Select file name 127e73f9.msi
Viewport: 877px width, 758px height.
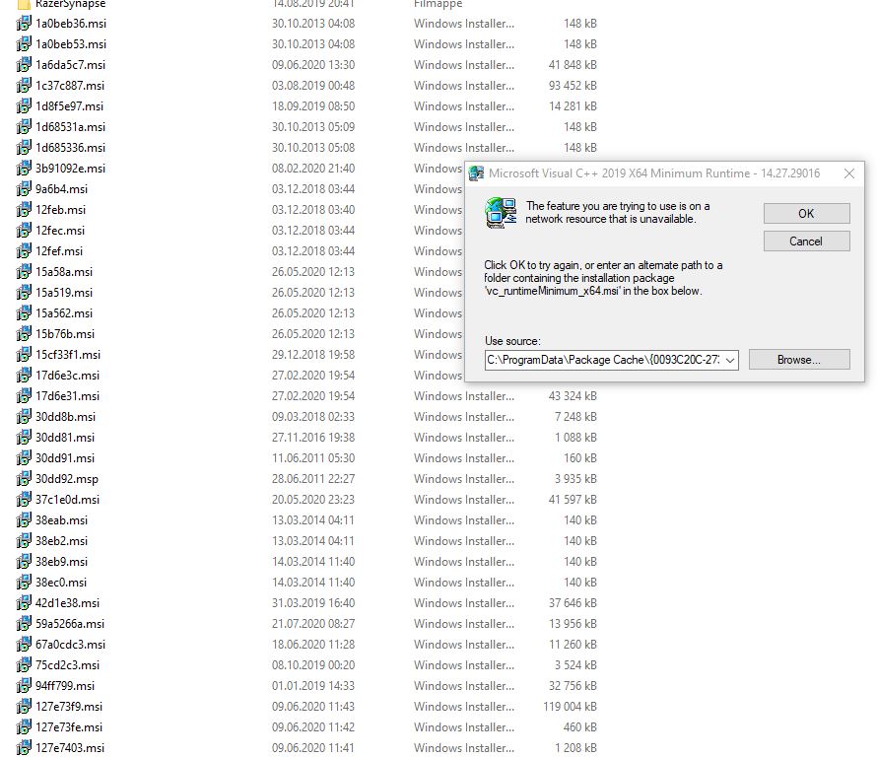[x=69, y=707]
